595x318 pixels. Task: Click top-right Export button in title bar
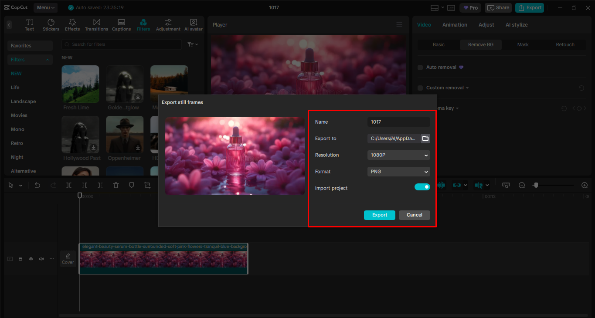tap(530, 8)
